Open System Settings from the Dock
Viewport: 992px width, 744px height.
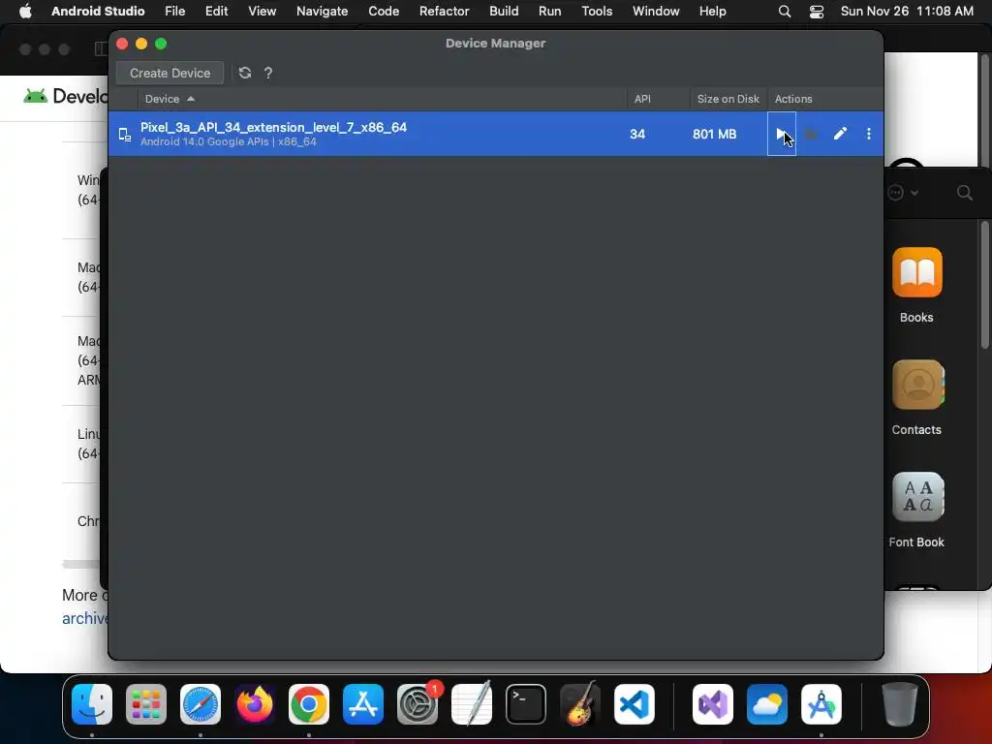coord(418,704)
